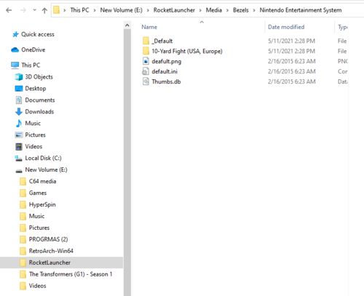Select the name 10-Yard Fight (USA, Europe)
The width and height of the screenshot is (364, 296).
click(x=187, y=51)
